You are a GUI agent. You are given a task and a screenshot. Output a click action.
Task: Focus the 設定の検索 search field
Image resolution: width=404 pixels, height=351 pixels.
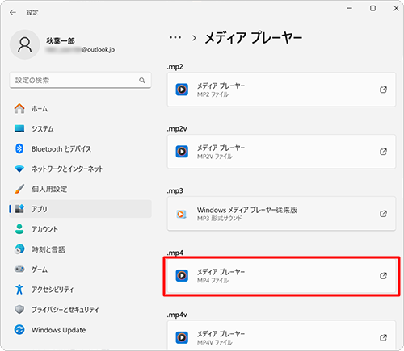[80, 80]
